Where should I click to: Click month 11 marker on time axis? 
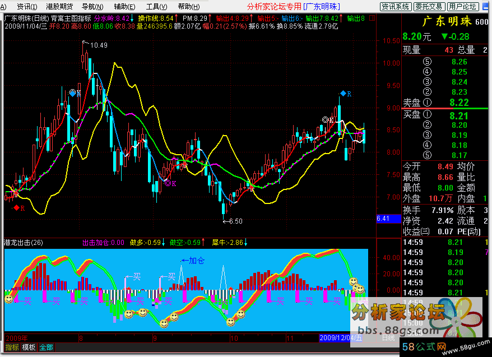coord(290,338)
